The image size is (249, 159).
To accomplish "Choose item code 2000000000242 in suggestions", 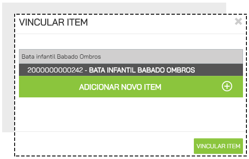I will point(55,70).
